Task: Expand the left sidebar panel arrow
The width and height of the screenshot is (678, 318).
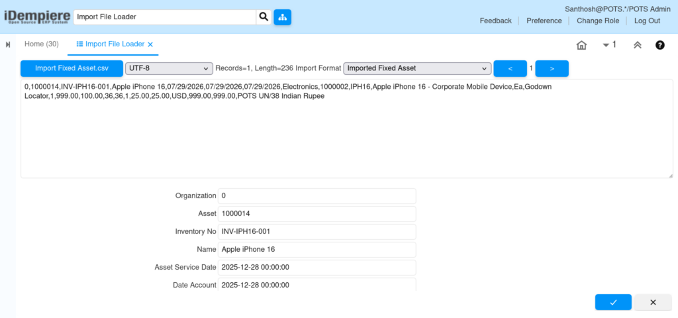Action: (8, 44)
